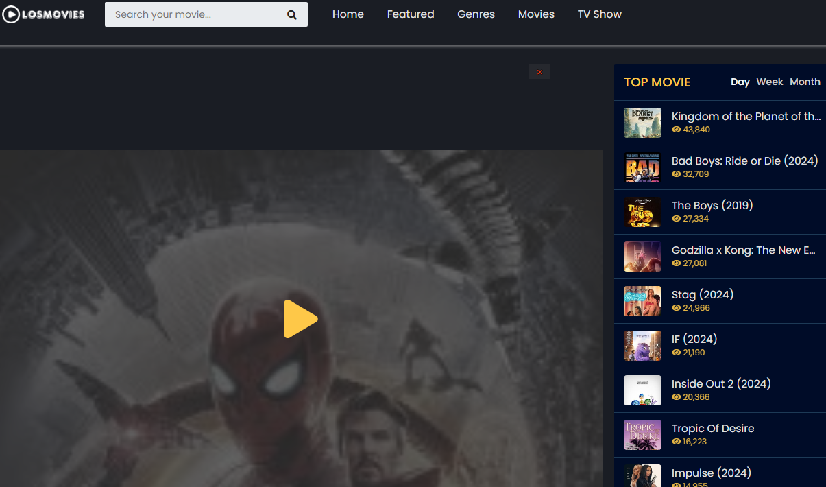Switch Top Movie to Month
Screen dimensions: 826x487
805,82
